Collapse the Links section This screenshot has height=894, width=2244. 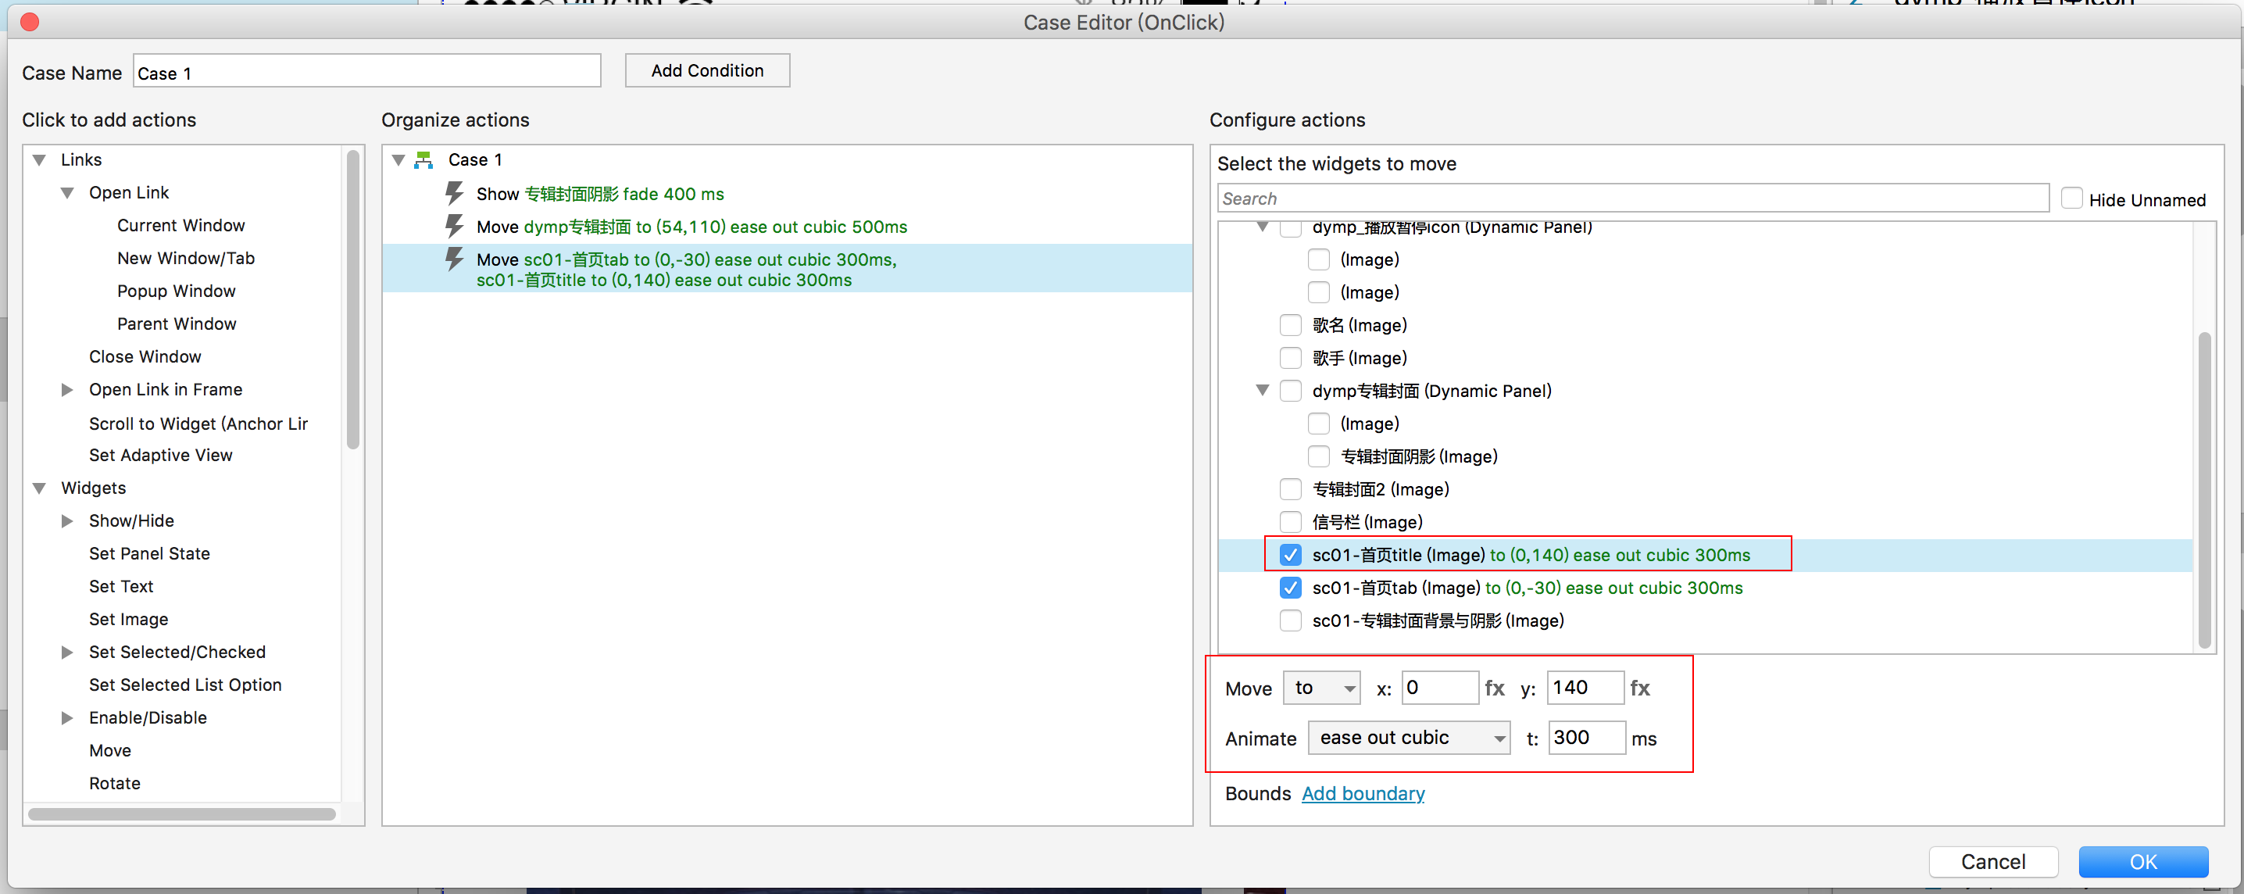pyautogui.click(x=39, y=159)
